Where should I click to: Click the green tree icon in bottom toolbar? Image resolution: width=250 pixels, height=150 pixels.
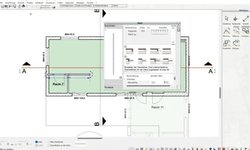click(197, 149)
